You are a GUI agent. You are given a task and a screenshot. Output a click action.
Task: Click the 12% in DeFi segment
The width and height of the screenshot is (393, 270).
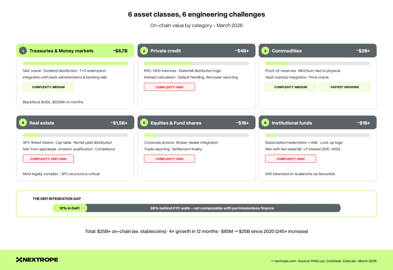click(x=70, y=208)
